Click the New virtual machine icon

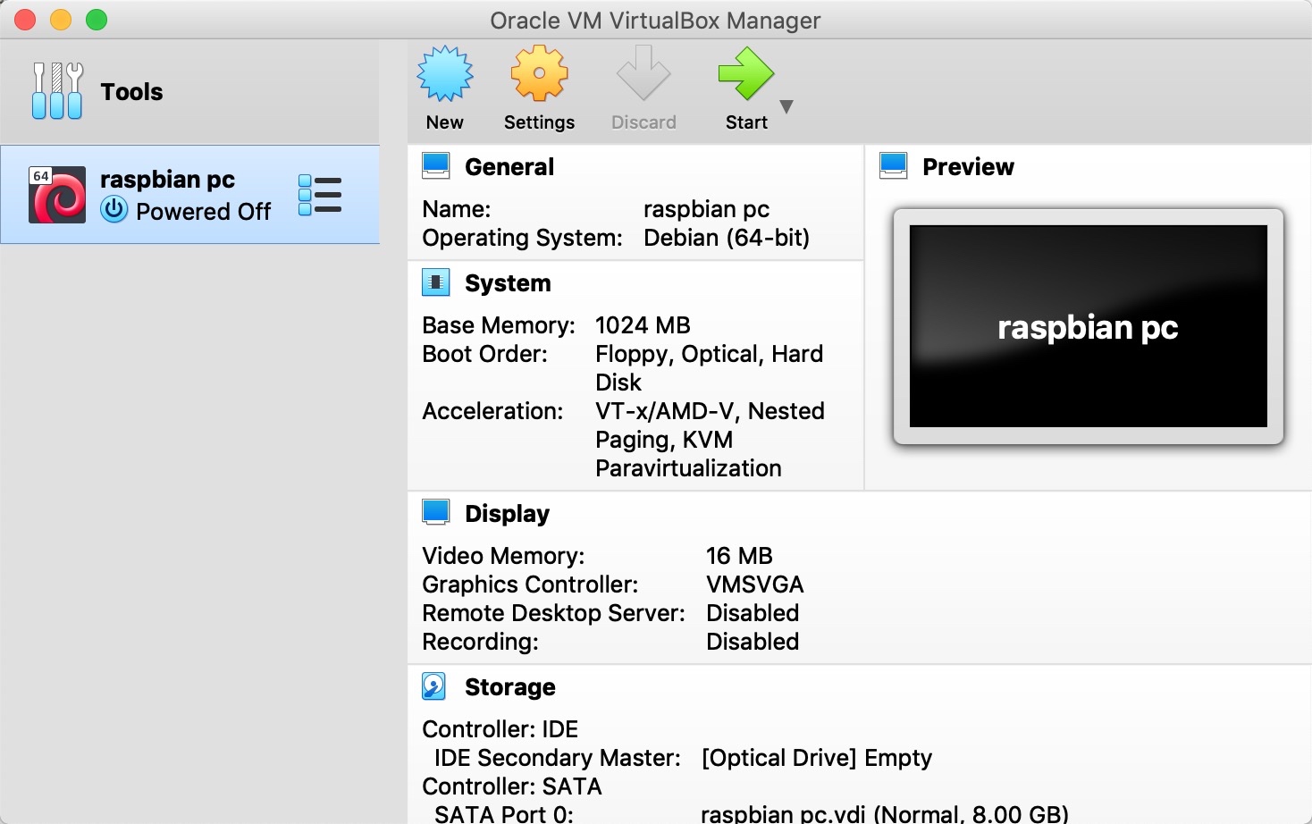[445, 73]
